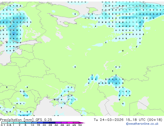The width and height of the screenshot is (164, 126).
Task: Click the 5 to 10 mm legend swatch
Action: tap(28, 123)
